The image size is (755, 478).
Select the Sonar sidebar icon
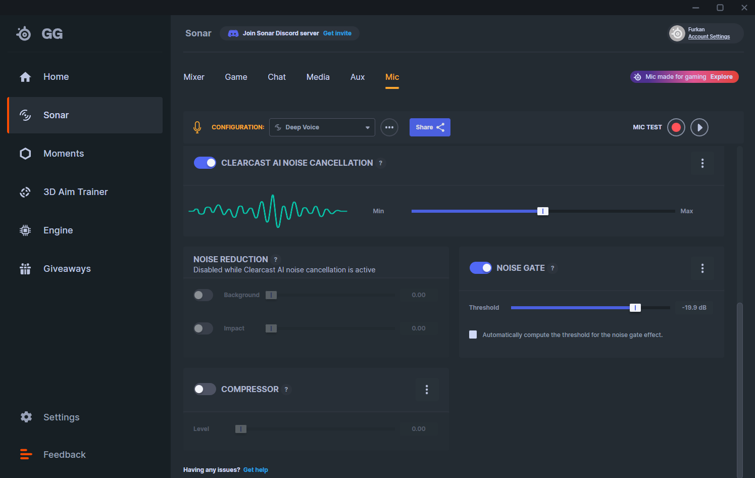[25, 115]
